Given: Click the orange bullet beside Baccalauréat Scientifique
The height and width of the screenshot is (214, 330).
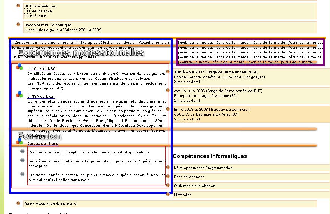Looking at the screenshot, I should (x=18, y=24).
